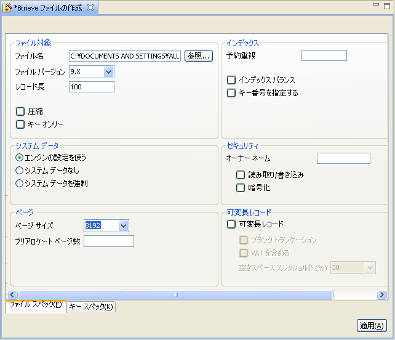Maximize the editor panel

click(387, 5)
